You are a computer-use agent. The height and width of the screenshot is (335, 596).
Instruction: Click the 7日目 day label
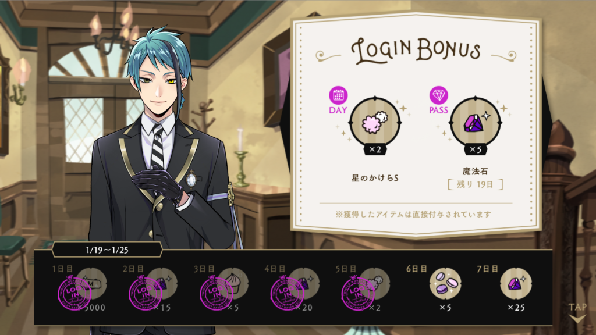point(487,269)
